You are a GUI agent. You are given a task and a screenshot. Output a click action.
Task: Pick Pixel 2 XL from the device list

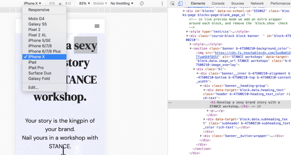point(44,35)
